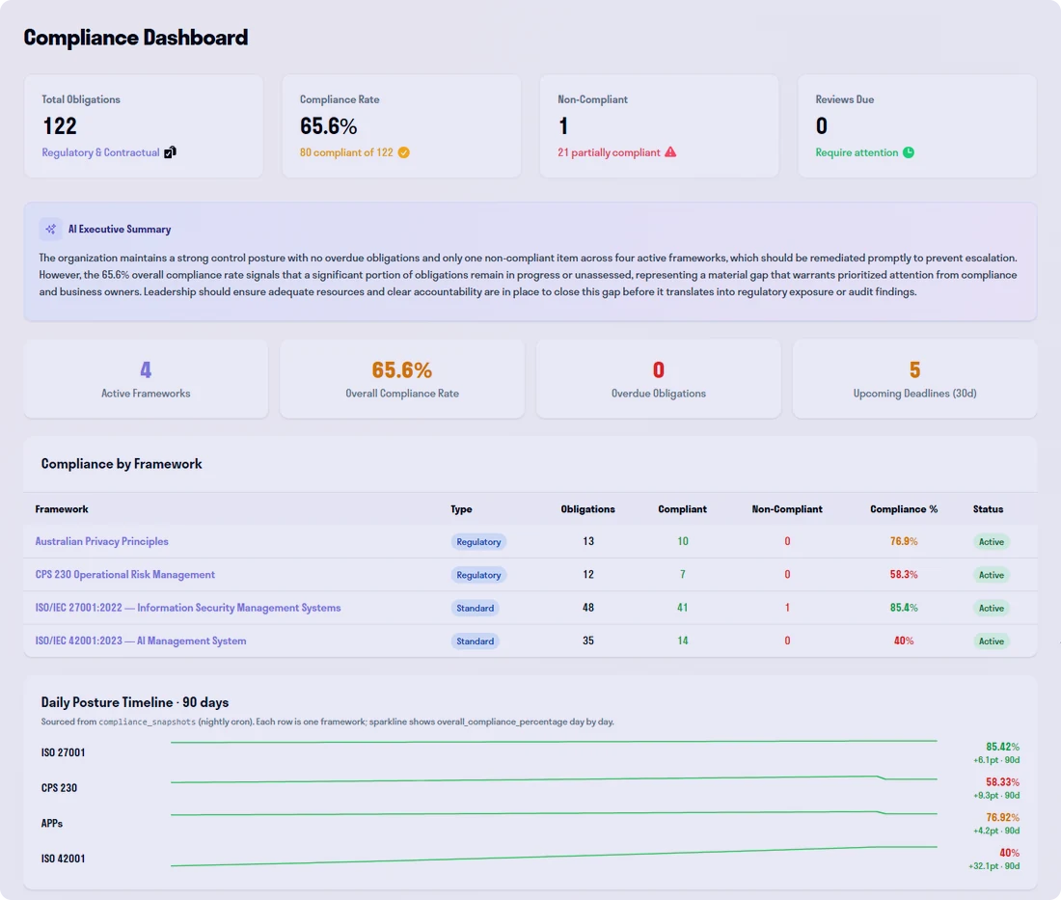Click the ISO 42001 sparkline in the timeline
The height and width of the screenshot is (900, 1061).
[555, 856]
